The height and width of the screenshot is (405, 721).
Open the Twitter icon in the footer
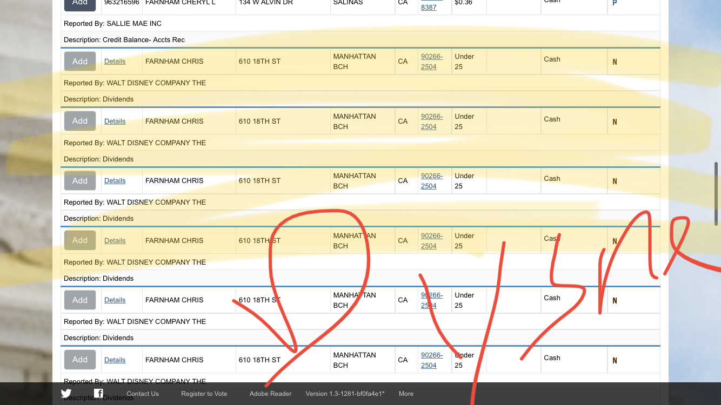pyautogui.click(x=66, y=393)
